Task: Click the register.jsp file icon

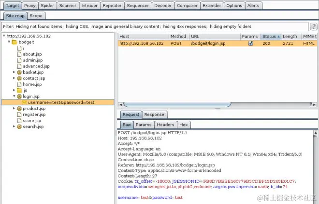Action: (x=19, y=115)
